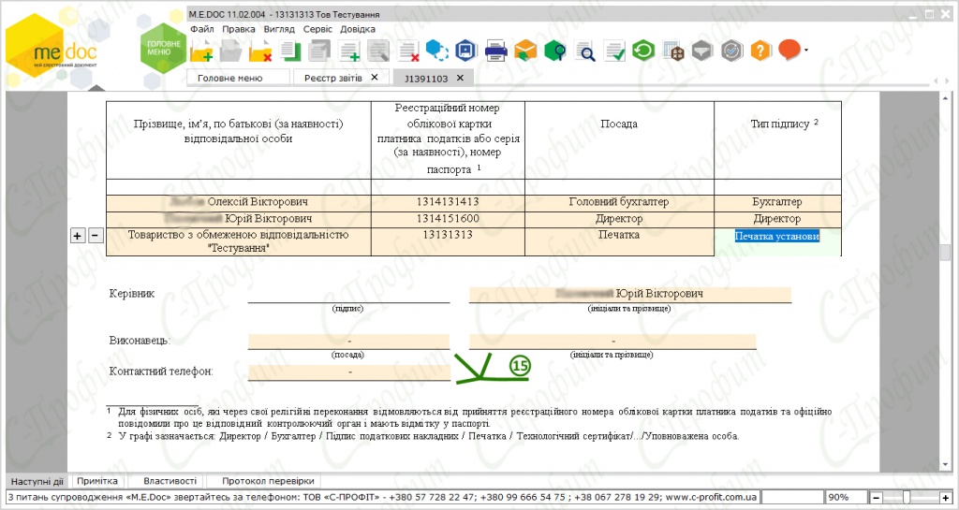
Task: Click the cell with number 1314151600
Action: pos(448,219)
